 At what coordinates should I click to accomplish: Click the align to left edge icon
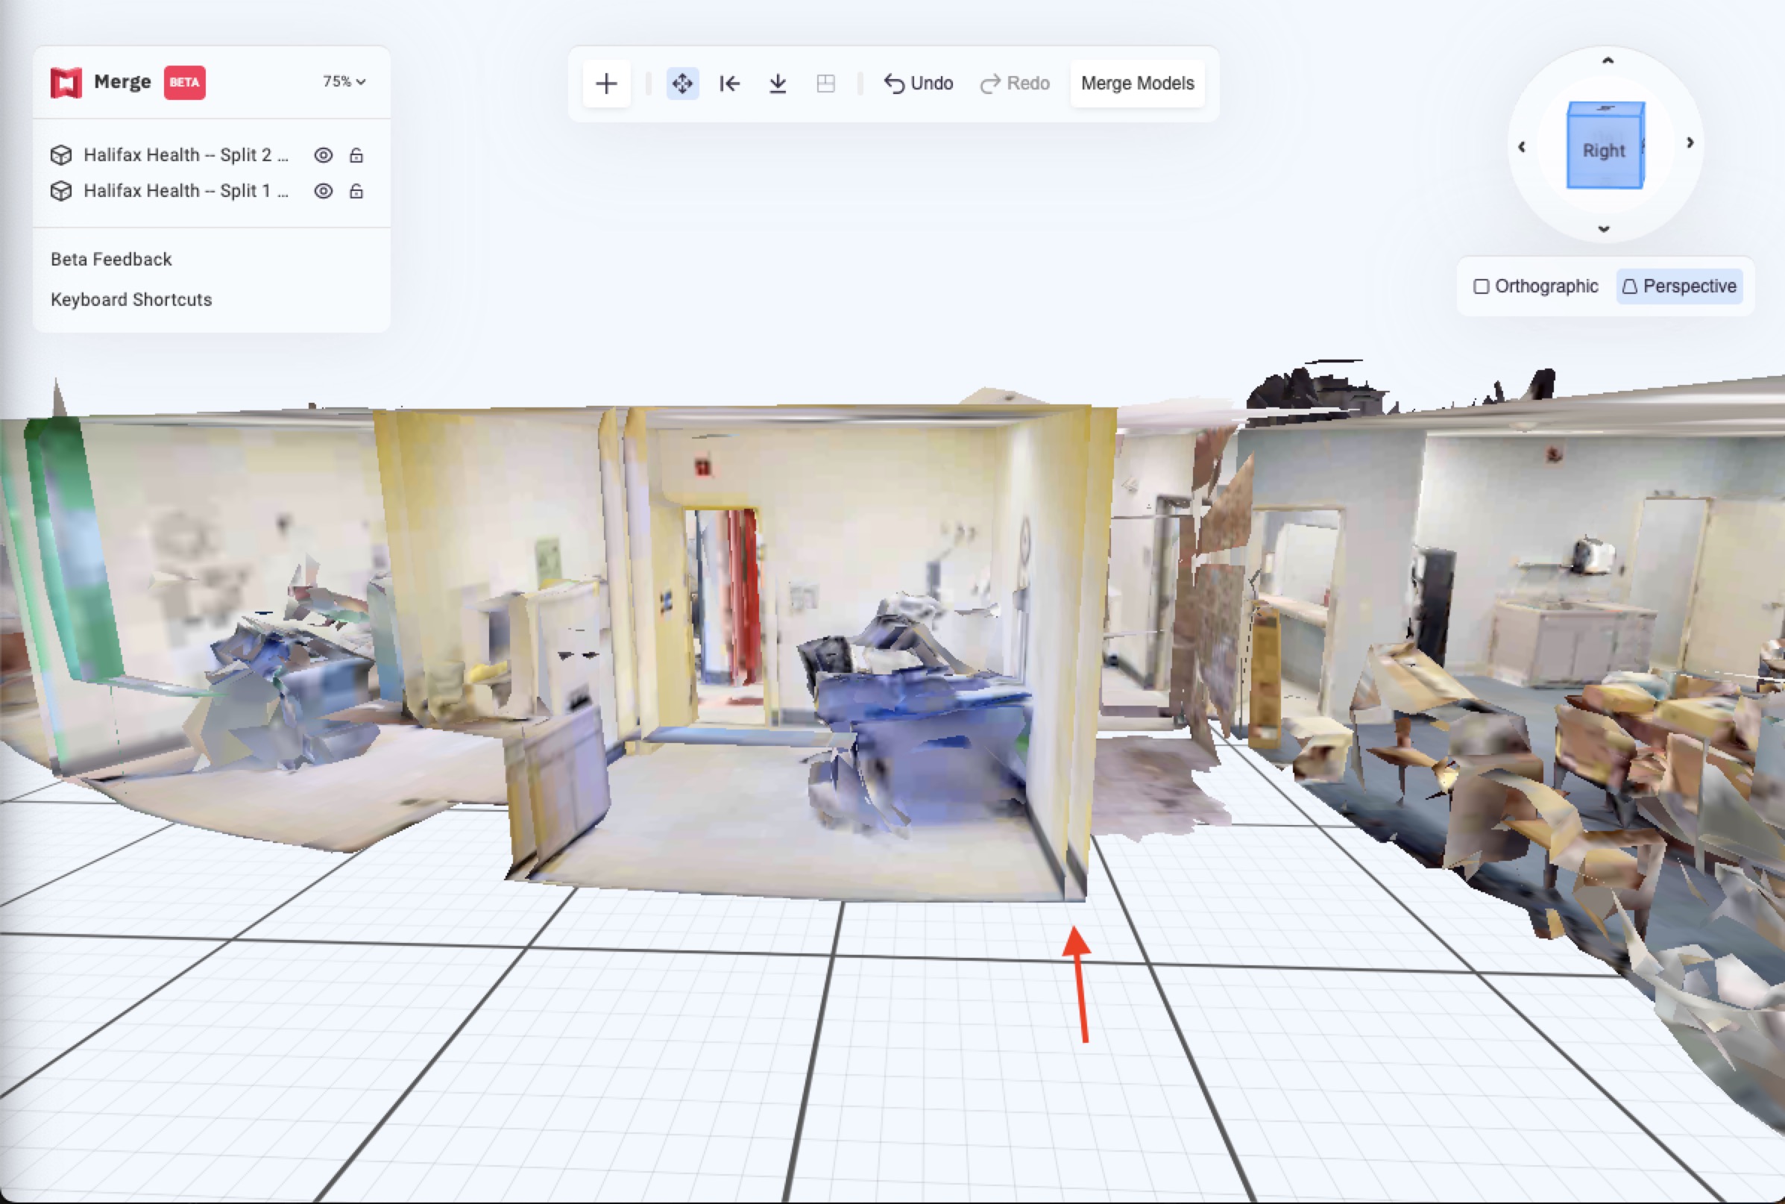coord(730,84)
